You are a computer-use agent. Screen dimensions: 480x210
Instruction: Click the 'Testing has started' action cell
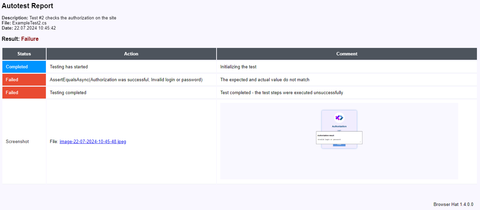point(69,67)
